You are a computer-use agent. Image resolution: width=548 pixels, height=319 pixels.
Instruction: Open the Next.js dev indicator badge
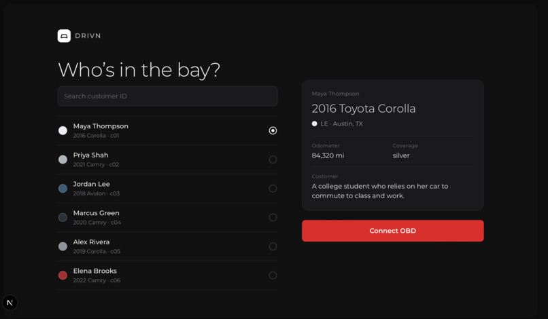(10, 303)
